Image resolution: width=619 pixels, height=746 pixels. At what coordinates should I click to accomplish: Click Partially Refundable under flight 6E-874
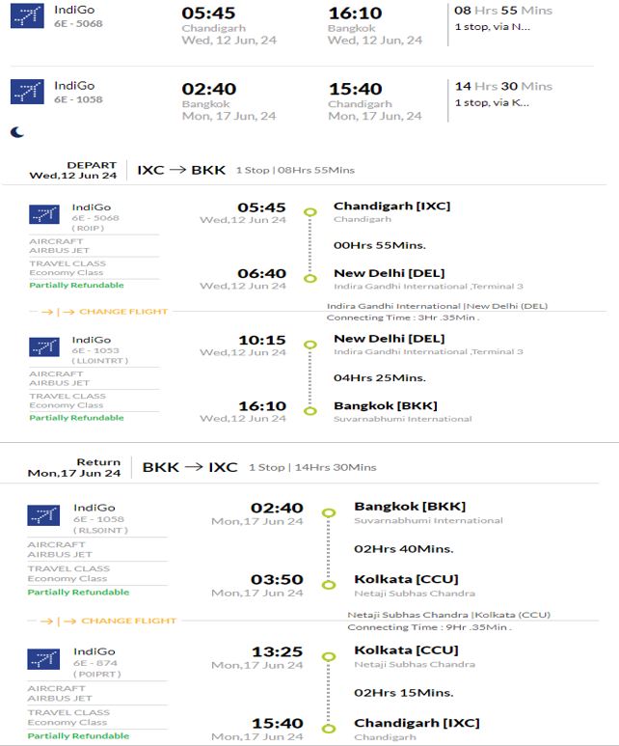(78, 736)
